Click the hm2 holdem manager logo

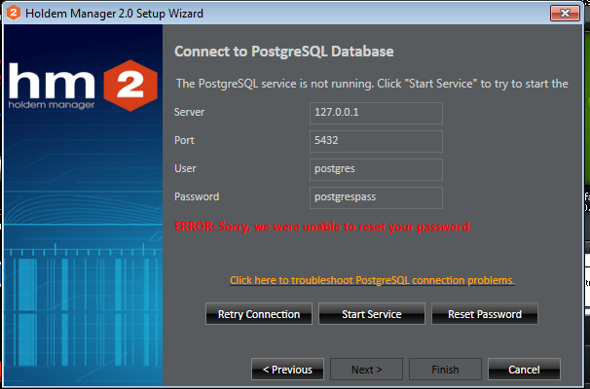pos(83,86)
